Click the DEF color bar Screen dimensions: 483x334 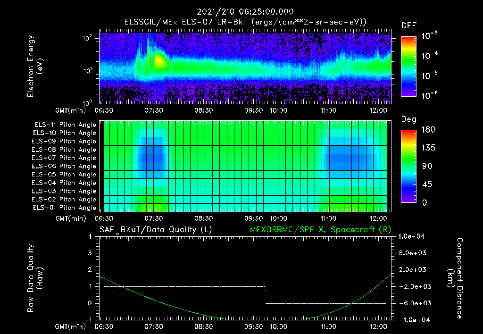coord(408,66)
